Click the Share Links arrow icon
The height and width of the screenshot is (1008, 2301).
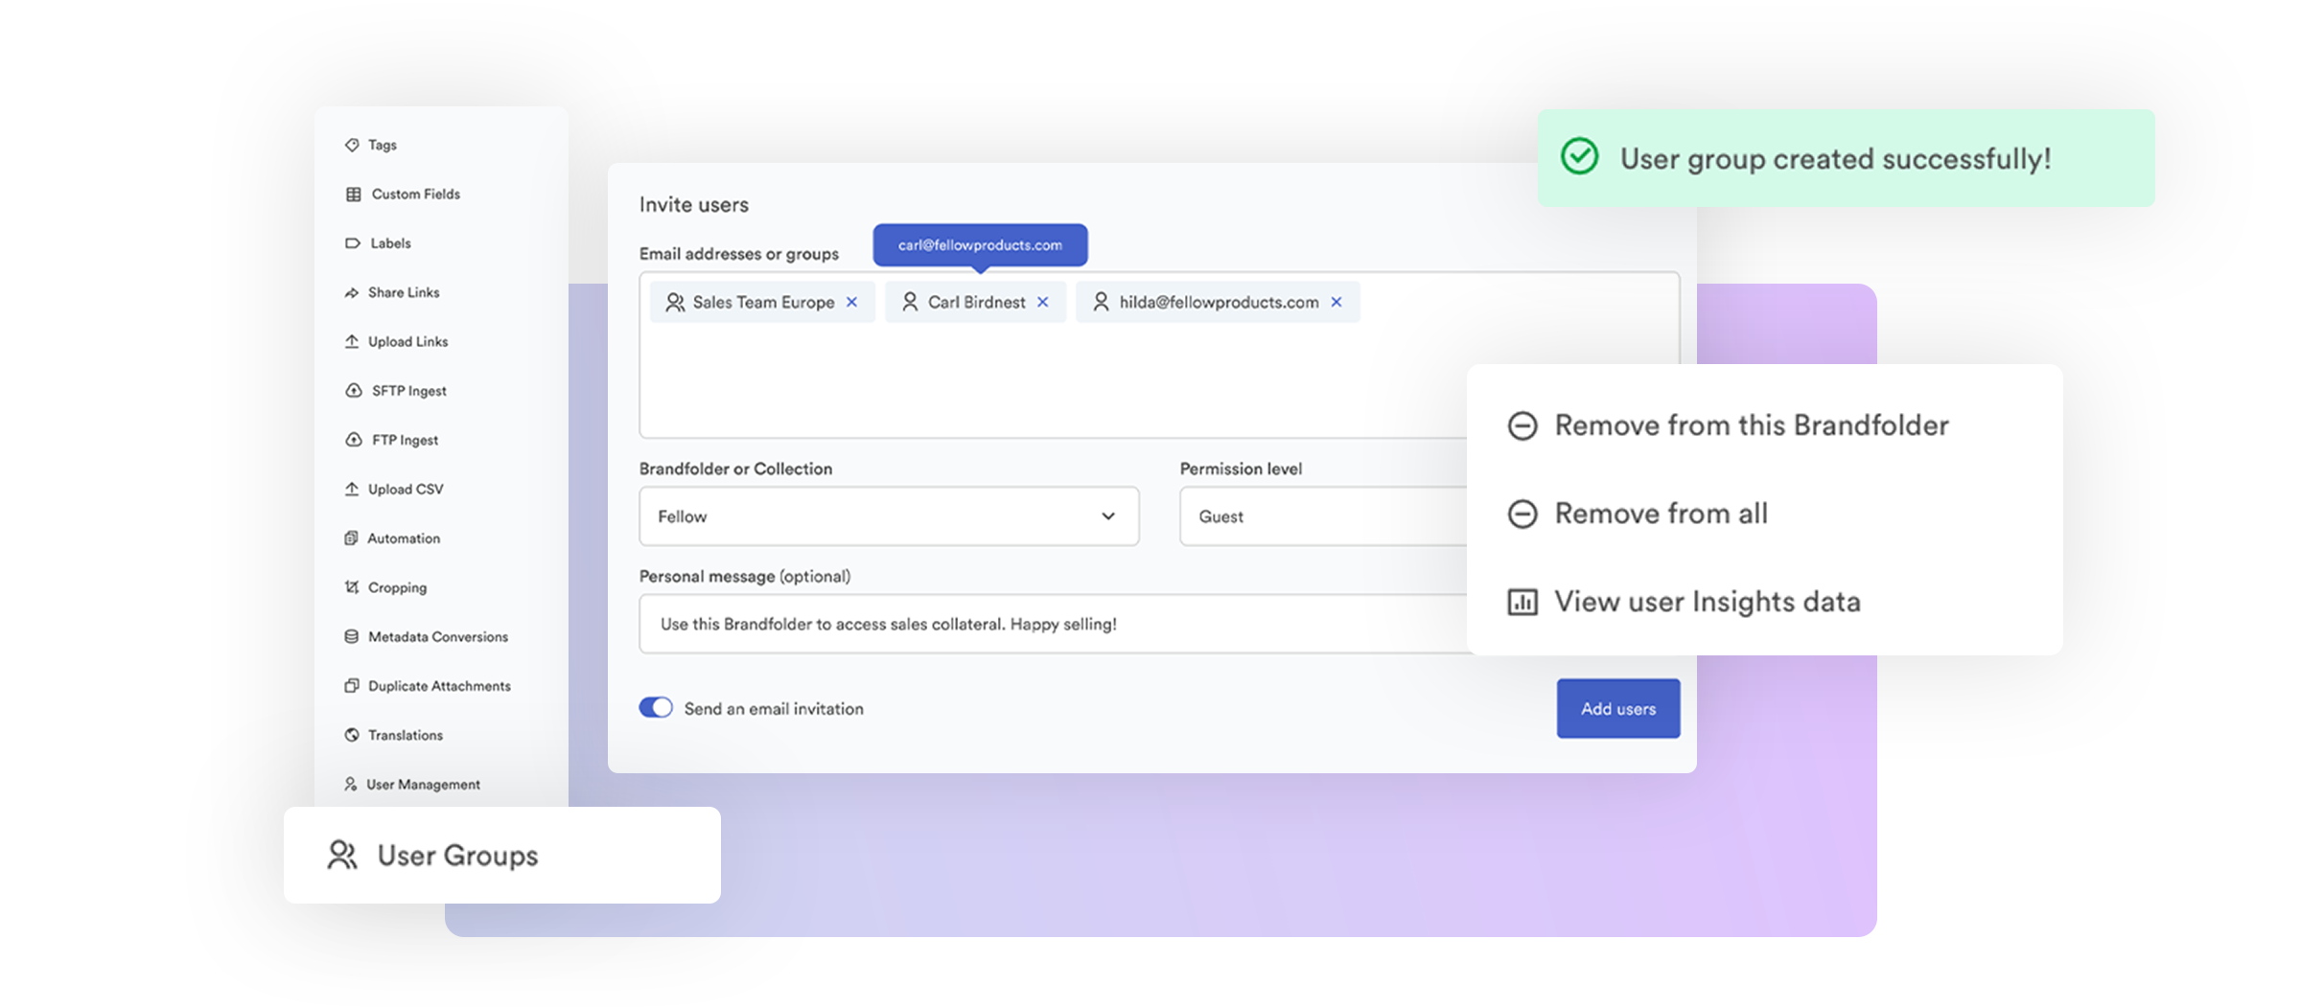[352, 293]
